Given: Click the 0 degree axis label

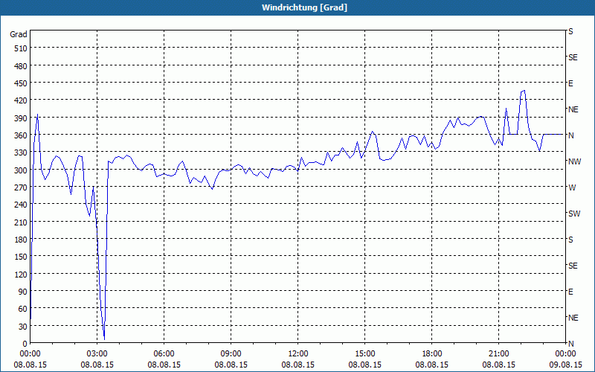Looking at the screenshot, I should click(25, 344).
